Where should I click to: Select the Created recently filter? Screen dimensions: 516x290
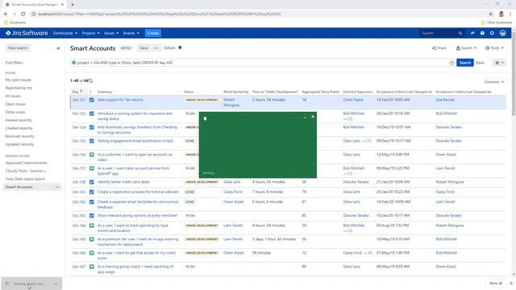(19, 128)
